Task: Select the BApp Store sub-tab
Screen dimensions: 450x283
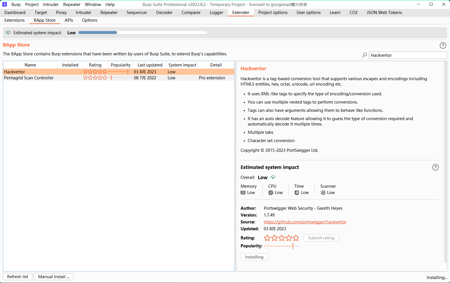Action: pyautogui.click(x=45, y=20)
